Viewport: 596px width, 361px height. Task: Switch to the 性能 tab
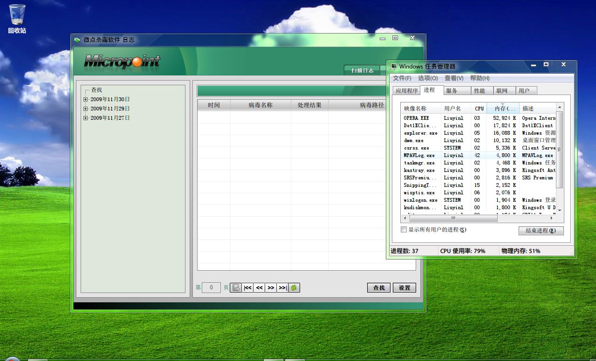(x=480, y=91)
